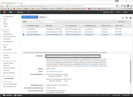Click the AWS cube logo icon
Viewport: 133px width, 97px height.
[x=4, y=12]
